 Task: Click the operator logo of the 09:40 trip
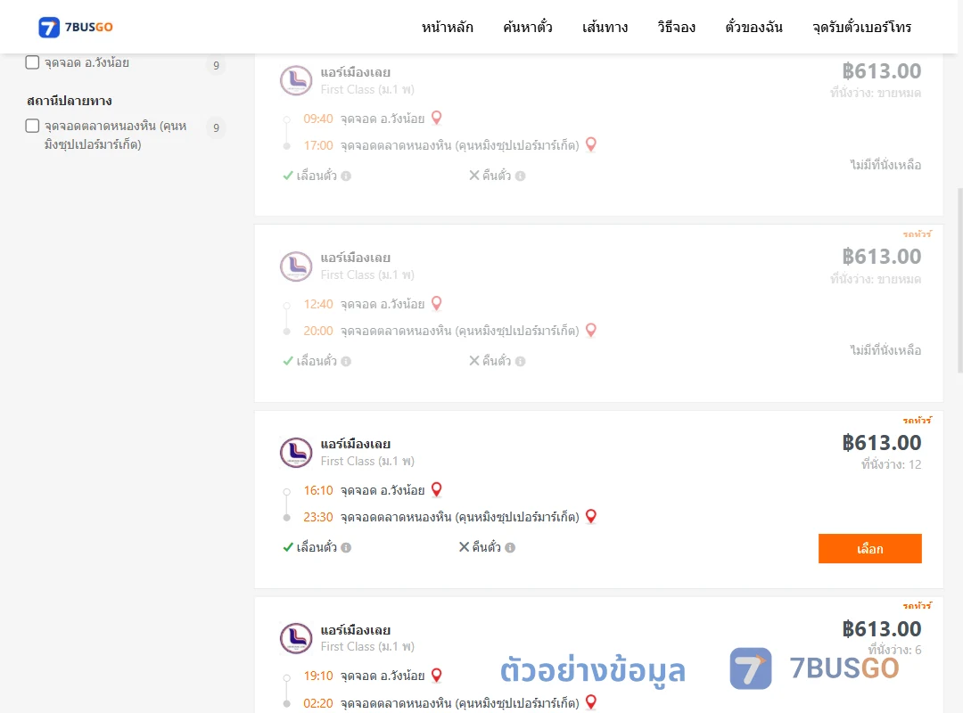point(296,80)
